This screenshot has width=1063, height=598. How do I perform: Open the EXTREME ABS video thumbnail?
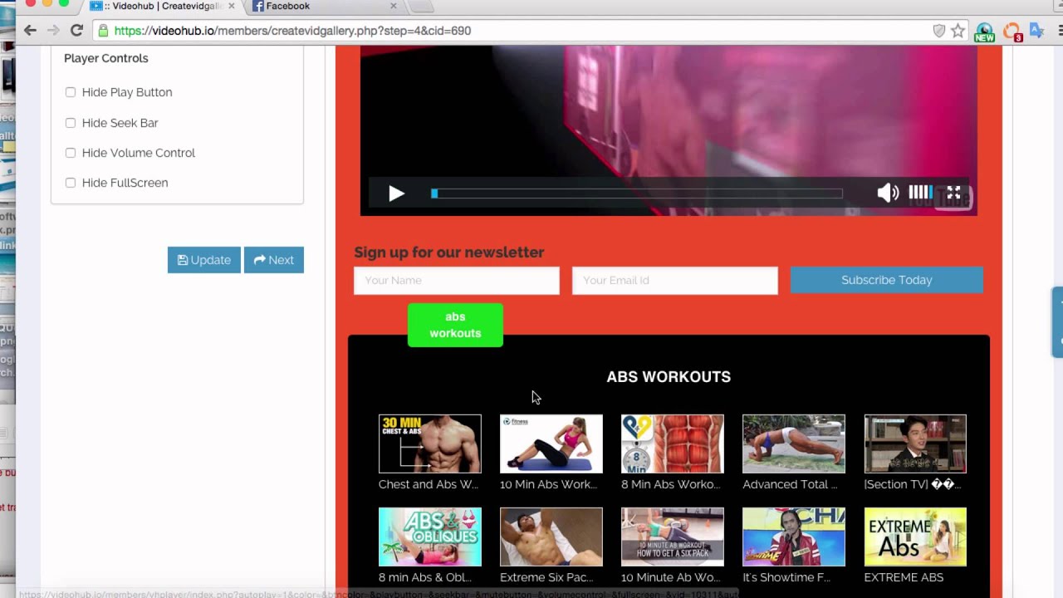(x=914, y=537)
